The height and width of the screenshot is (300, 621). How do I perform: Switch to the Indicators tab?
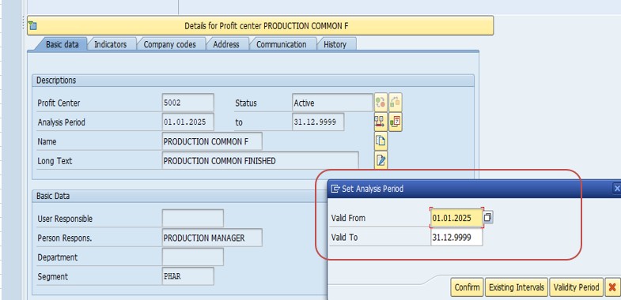[111, 44]
